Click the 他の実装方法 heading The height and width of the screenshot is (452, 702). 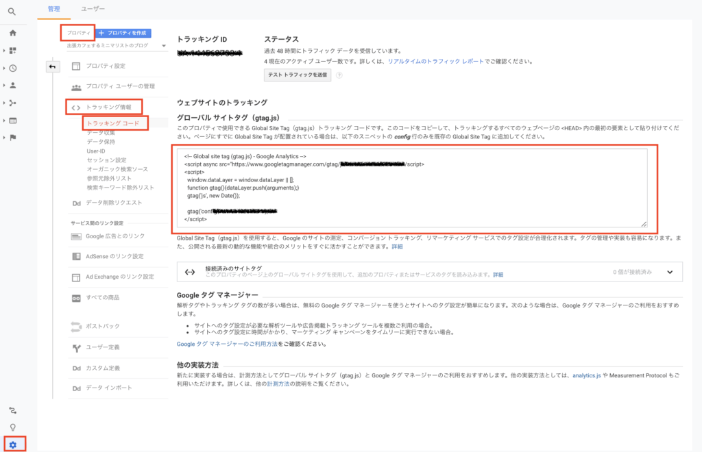197,365
